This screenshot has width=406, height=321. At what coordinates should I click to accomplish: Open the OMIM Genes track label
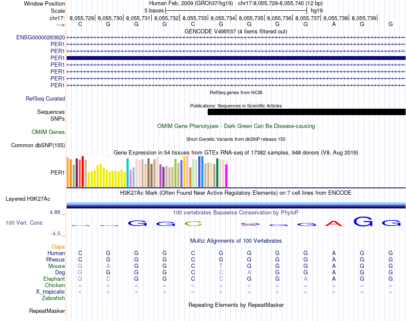pyautogui.click(x=48, y=132)
